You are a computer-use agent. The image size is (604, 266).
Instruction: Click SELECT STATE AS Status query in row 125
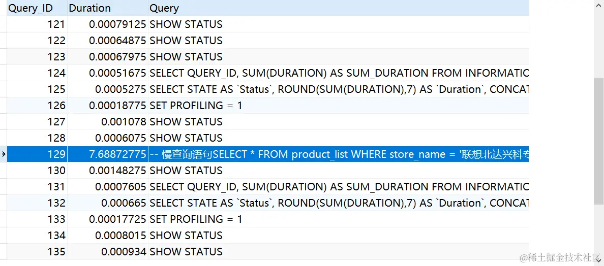[x=339, y=89]
